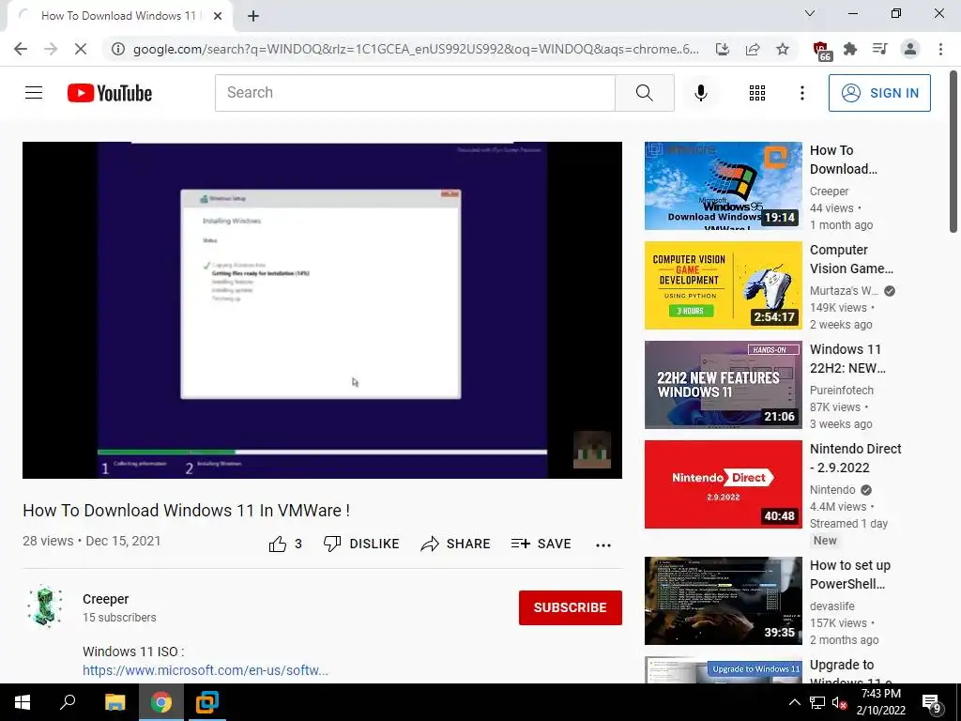The height and width of the screenshot is (721, 961).
Task: Subscribe to the Creeper channel
Action: [570, 607]
